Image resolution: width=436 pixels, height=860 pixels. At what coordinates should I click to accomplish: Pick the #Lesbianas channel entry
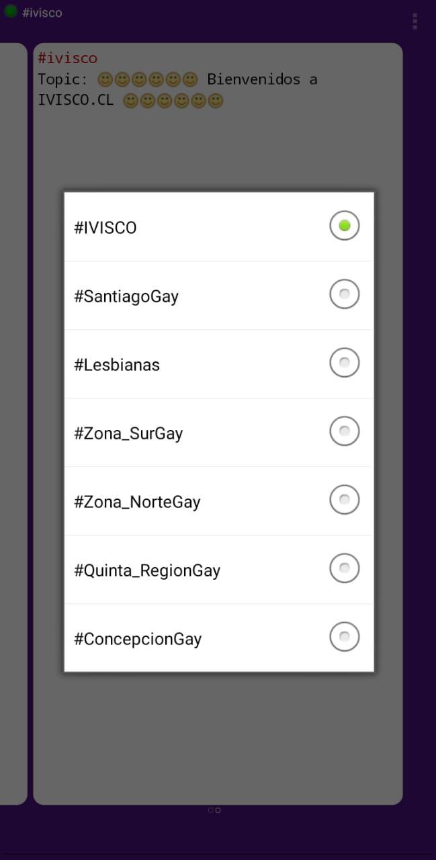117,365
